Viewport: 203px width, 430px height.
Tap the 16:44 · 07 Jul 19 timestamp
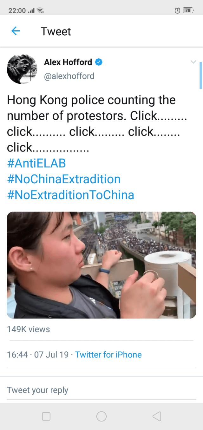(x=38, y=355)
